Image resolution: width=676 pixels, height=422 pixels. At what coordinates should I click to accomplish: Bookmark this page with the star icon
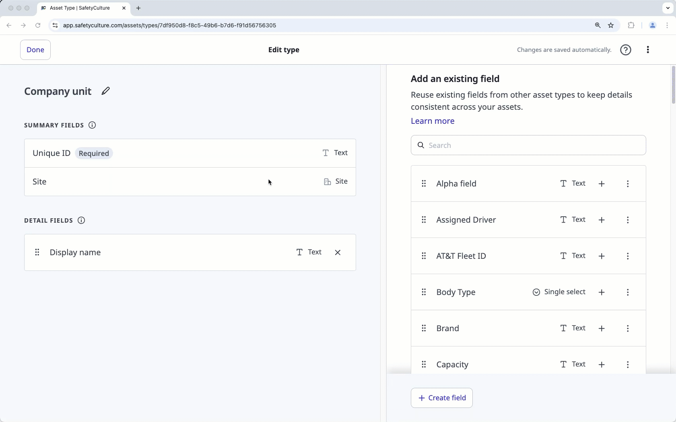(611, 25)
